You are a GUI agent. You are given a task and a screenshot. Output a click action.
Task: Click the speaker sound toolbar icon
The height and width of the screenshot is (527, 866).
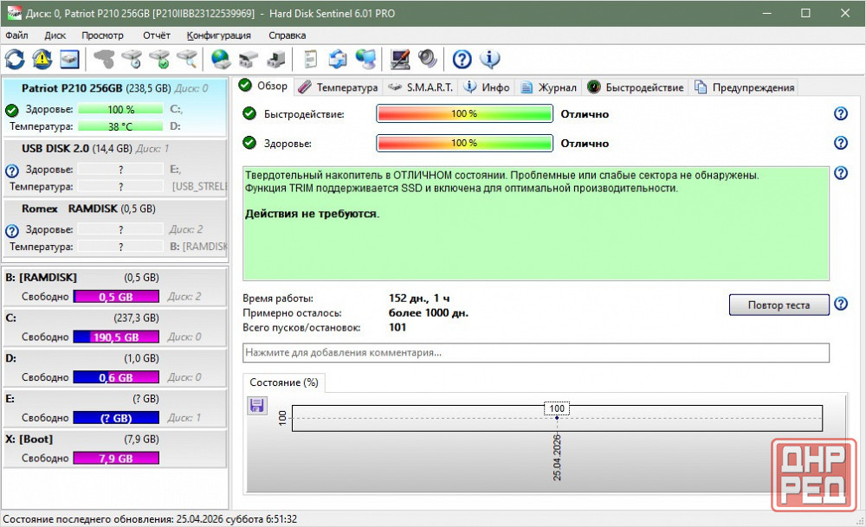point(428,59)
